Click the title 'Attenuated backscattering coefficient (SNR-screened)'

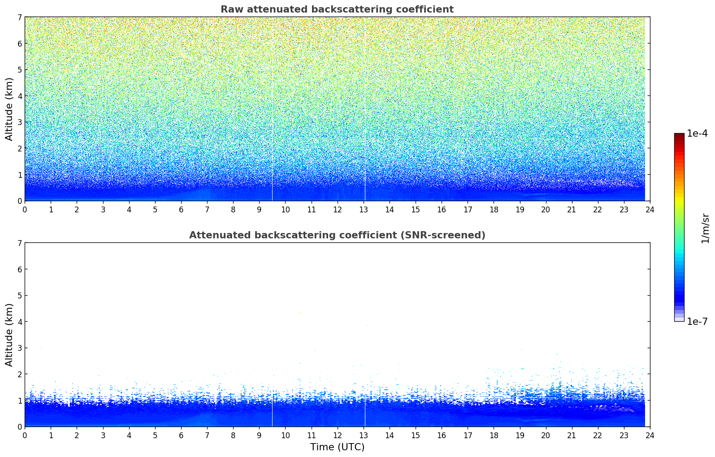click(337, 235)
